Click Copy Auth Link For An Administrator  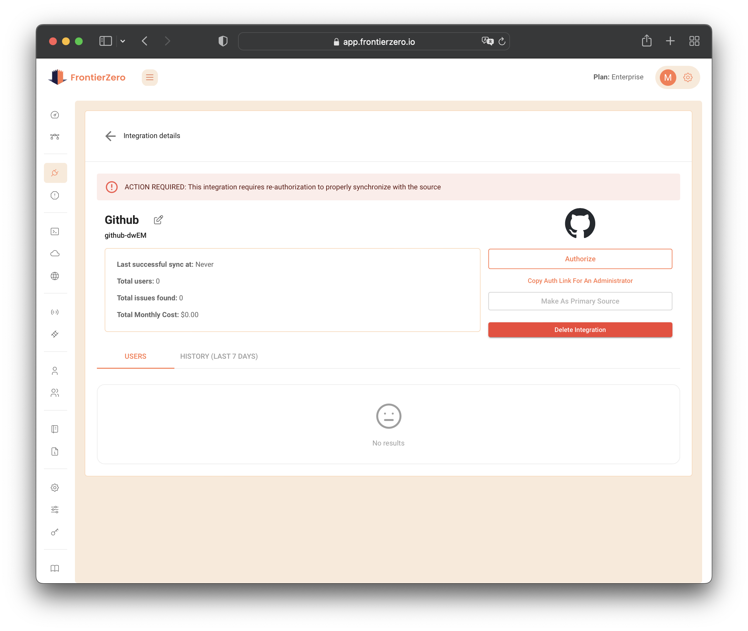click(580, 281)
